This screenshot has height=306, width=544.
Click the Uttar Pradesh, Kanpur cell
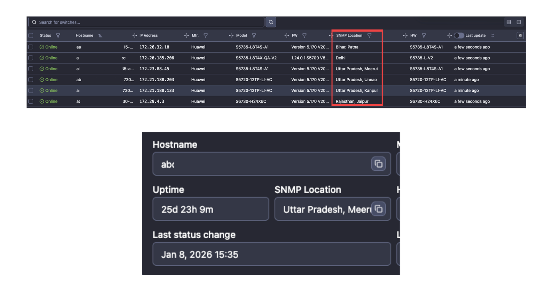(357, 91)
